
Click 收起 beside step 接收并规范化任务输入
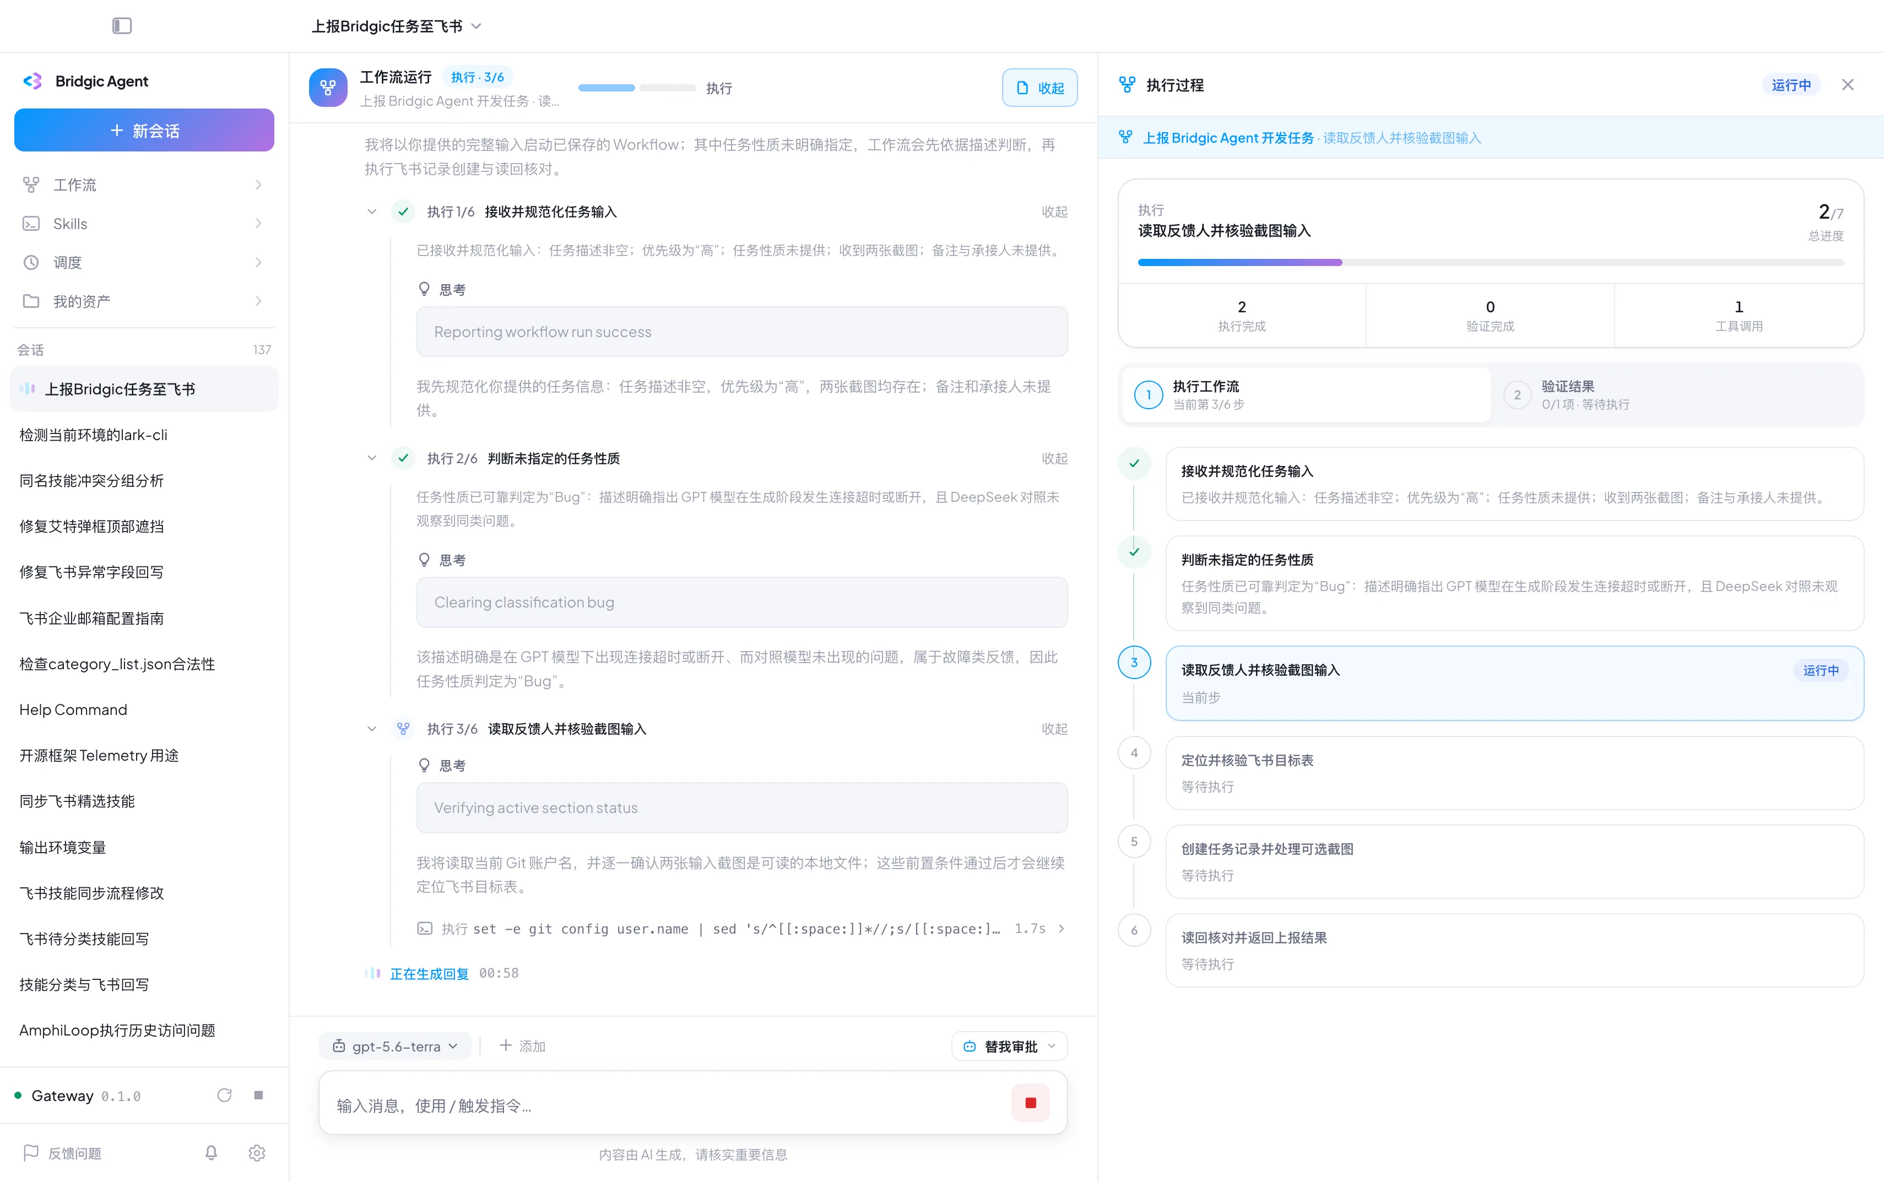(1054, 212)
